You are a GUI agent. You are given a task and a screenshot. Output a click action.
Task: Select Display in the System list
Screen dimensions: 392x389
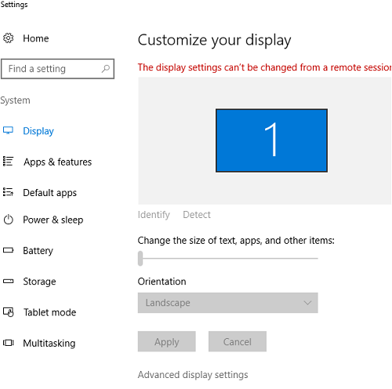(38, 131)
